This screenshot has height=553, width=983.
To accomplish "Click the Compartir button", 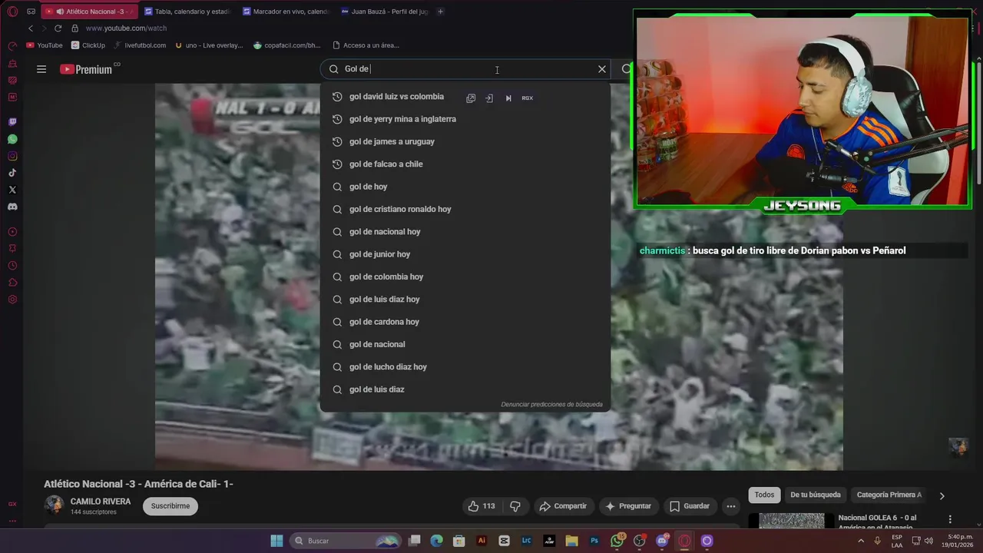I will tap(563, 506).
